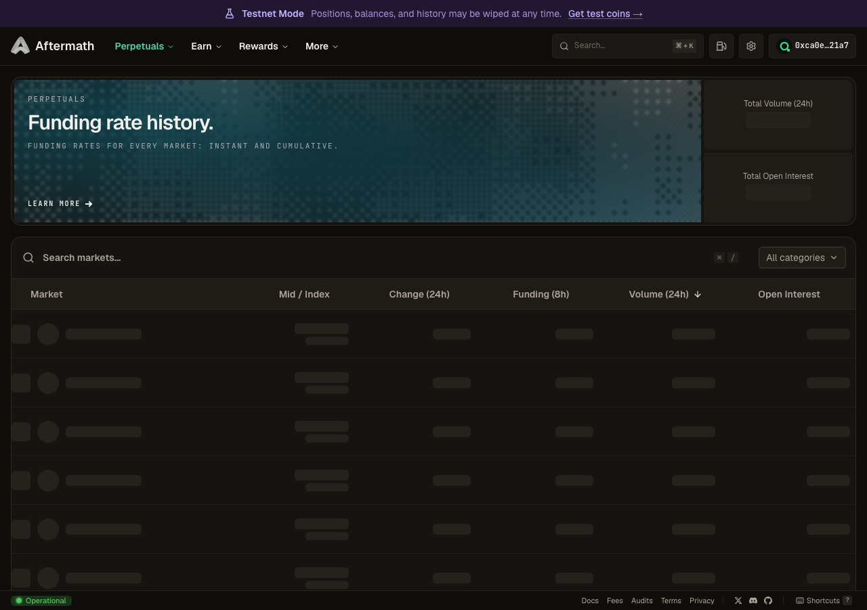867x610 pixels.
Task: Sort by Change (24h) column
Action: point(419,294)
